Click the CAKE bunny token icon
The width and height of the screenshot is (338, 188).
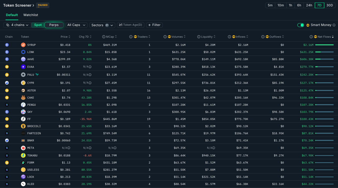pyautogui.click(x=23, y=98)
